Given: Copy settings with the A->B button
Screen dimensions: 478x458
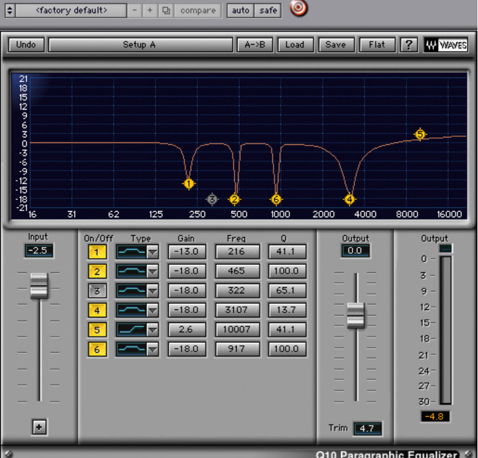Looking at the screenshot, I should coord(254,45).
